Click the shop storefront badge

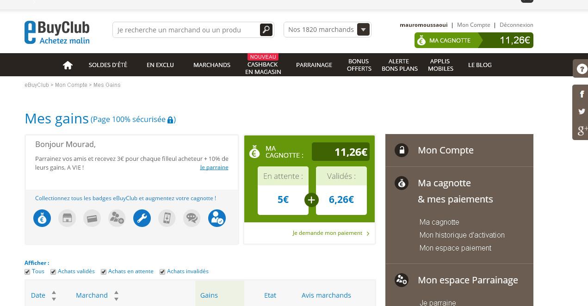(67, 218)
